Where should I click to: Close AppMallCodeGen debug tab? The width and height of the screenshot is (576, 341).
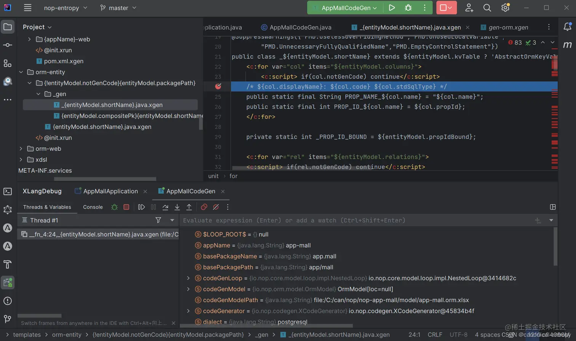223,191
